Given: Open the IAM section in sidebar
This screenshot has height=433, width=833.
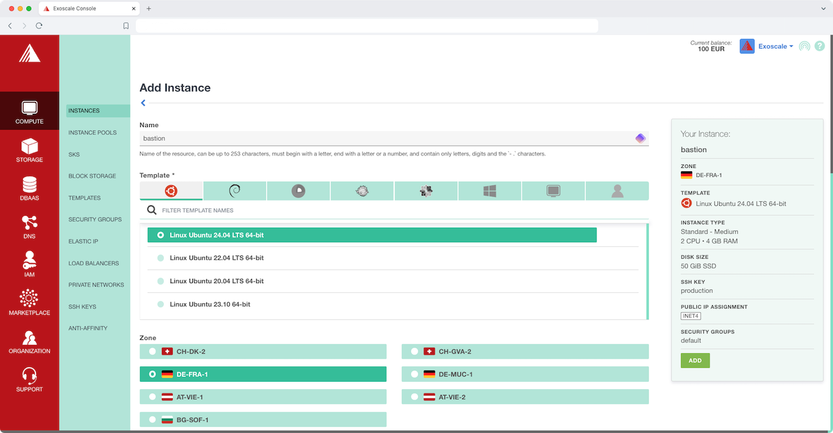Looking at the screenshot, I should 29,264.
